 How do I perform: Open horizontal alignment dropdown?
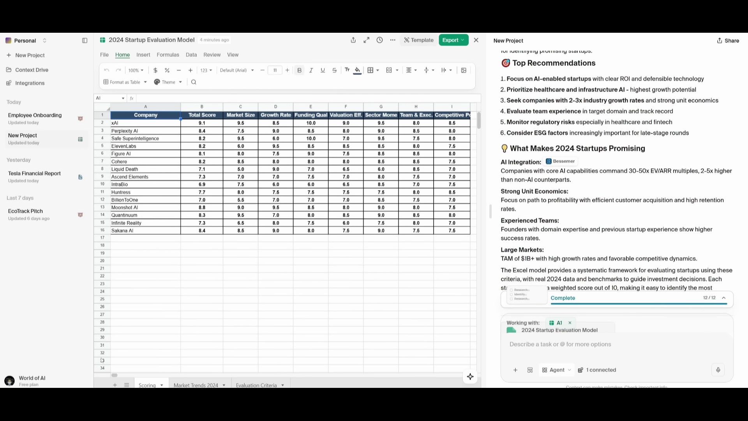(411, 71)
